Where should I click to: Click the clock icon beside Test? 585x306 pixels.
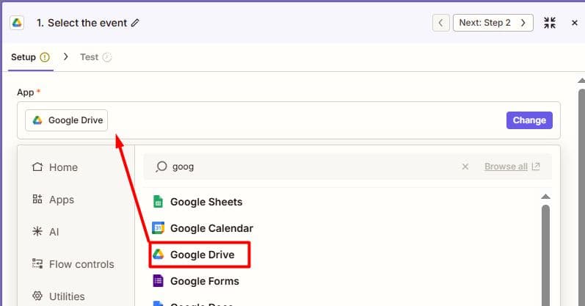pos(107,57)
